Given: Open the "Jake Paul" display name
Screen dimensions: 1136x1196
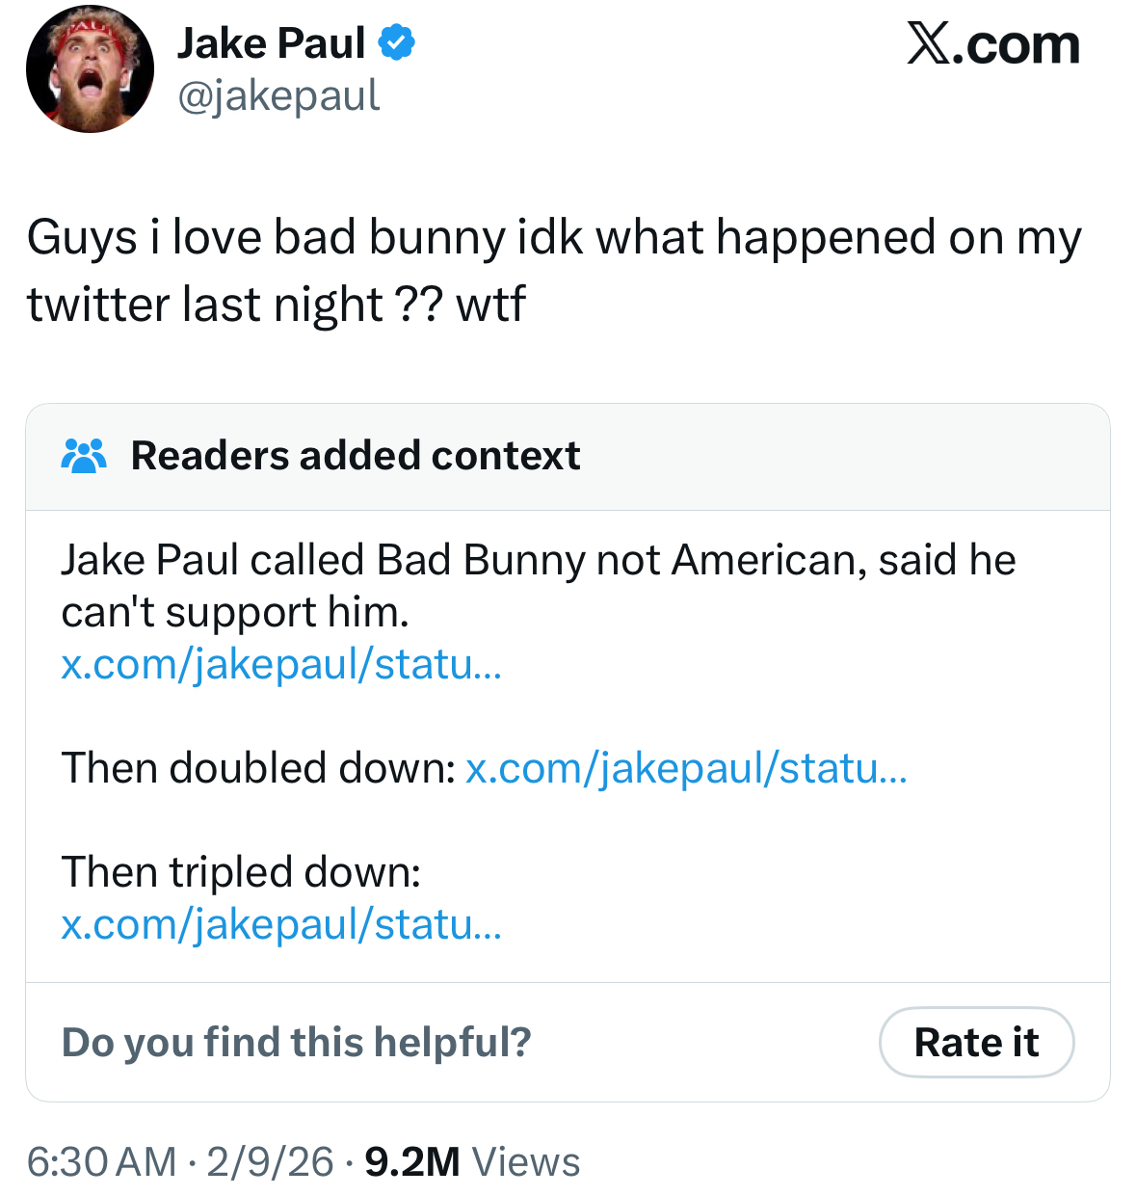Looking at the screenshot, I should (271, 43).
